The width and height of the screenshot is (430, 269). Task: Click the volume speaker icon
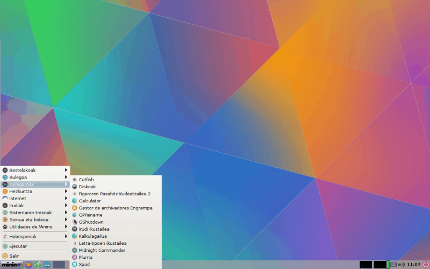[x=401, y=265]
